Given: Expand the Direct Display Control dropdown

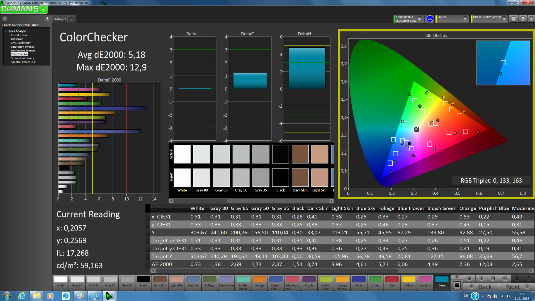Looking at the screenshot, I should coord(504,19).
